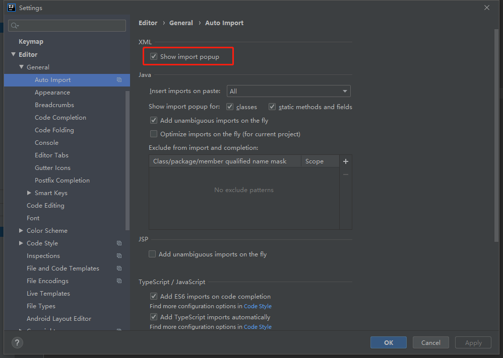
Task: Click the OK button
Action: 389,342
